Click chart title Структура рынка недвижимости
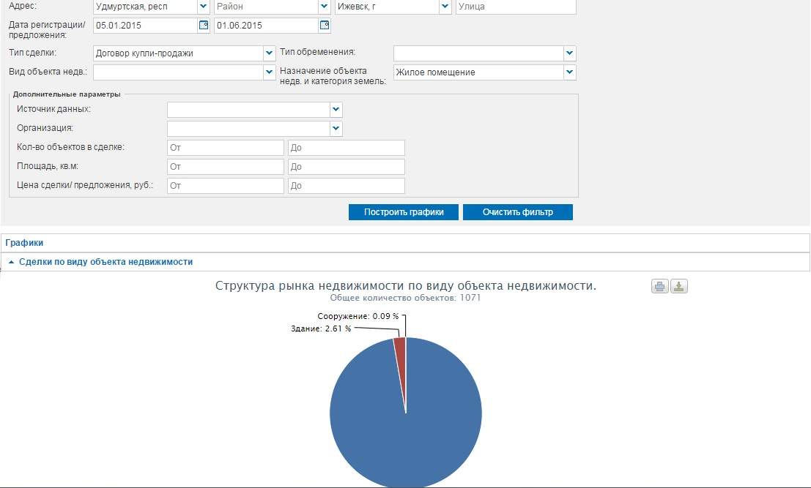811x488 pixels. pyautogui.click(x=406, y=285)
